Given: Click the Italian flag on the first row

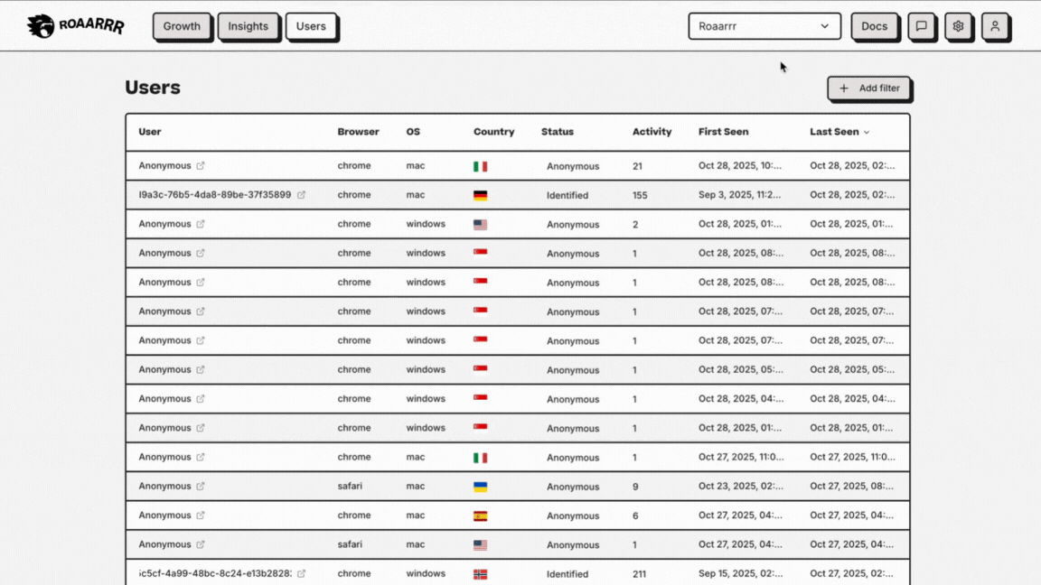Looking at the screenshot, I should (480, 165).
